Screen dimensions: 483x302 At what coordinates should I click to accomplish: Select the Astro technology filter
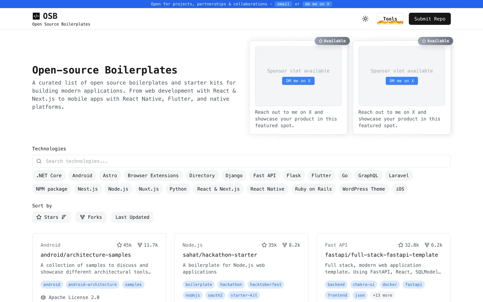click(110, 175)
